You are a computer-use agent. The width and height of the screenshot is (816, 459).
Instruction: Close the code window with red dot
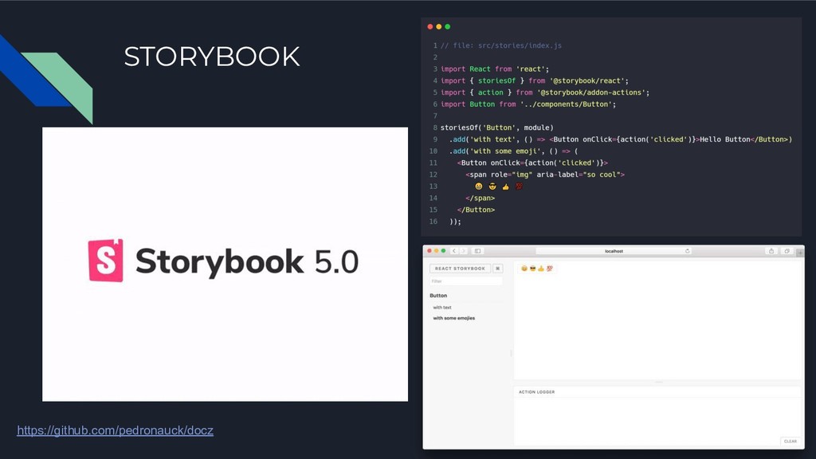pyautogui.click(x=430, y=26)
